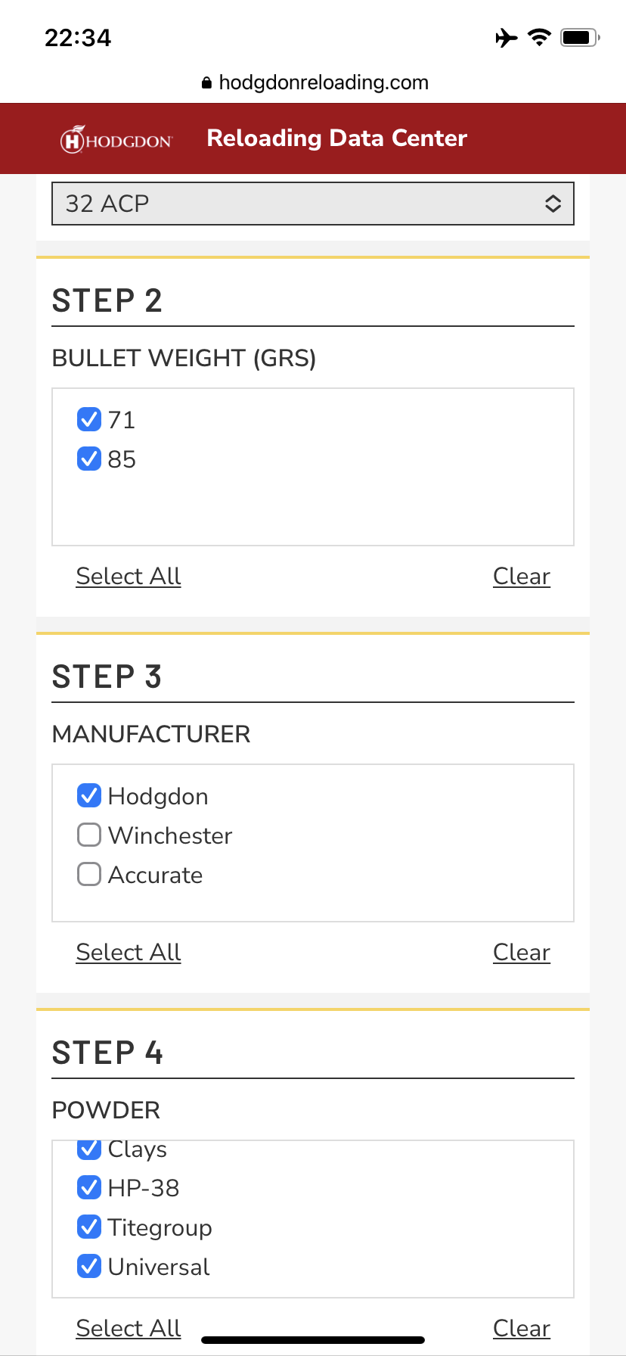Check the Accurate manufacturer option
Viewport: 626px width, 1356px height.
(x=89, y=874)
